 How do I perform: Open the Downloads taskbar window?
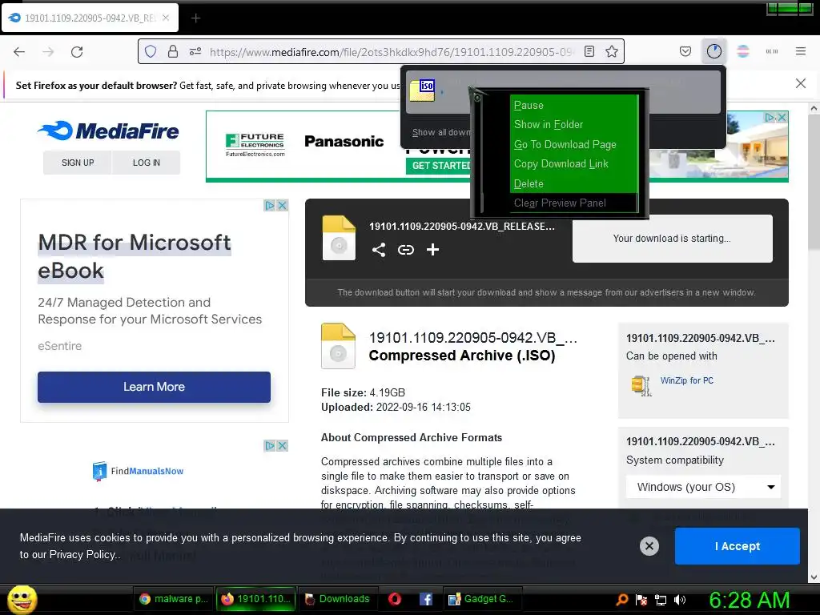tap(338, 599)
